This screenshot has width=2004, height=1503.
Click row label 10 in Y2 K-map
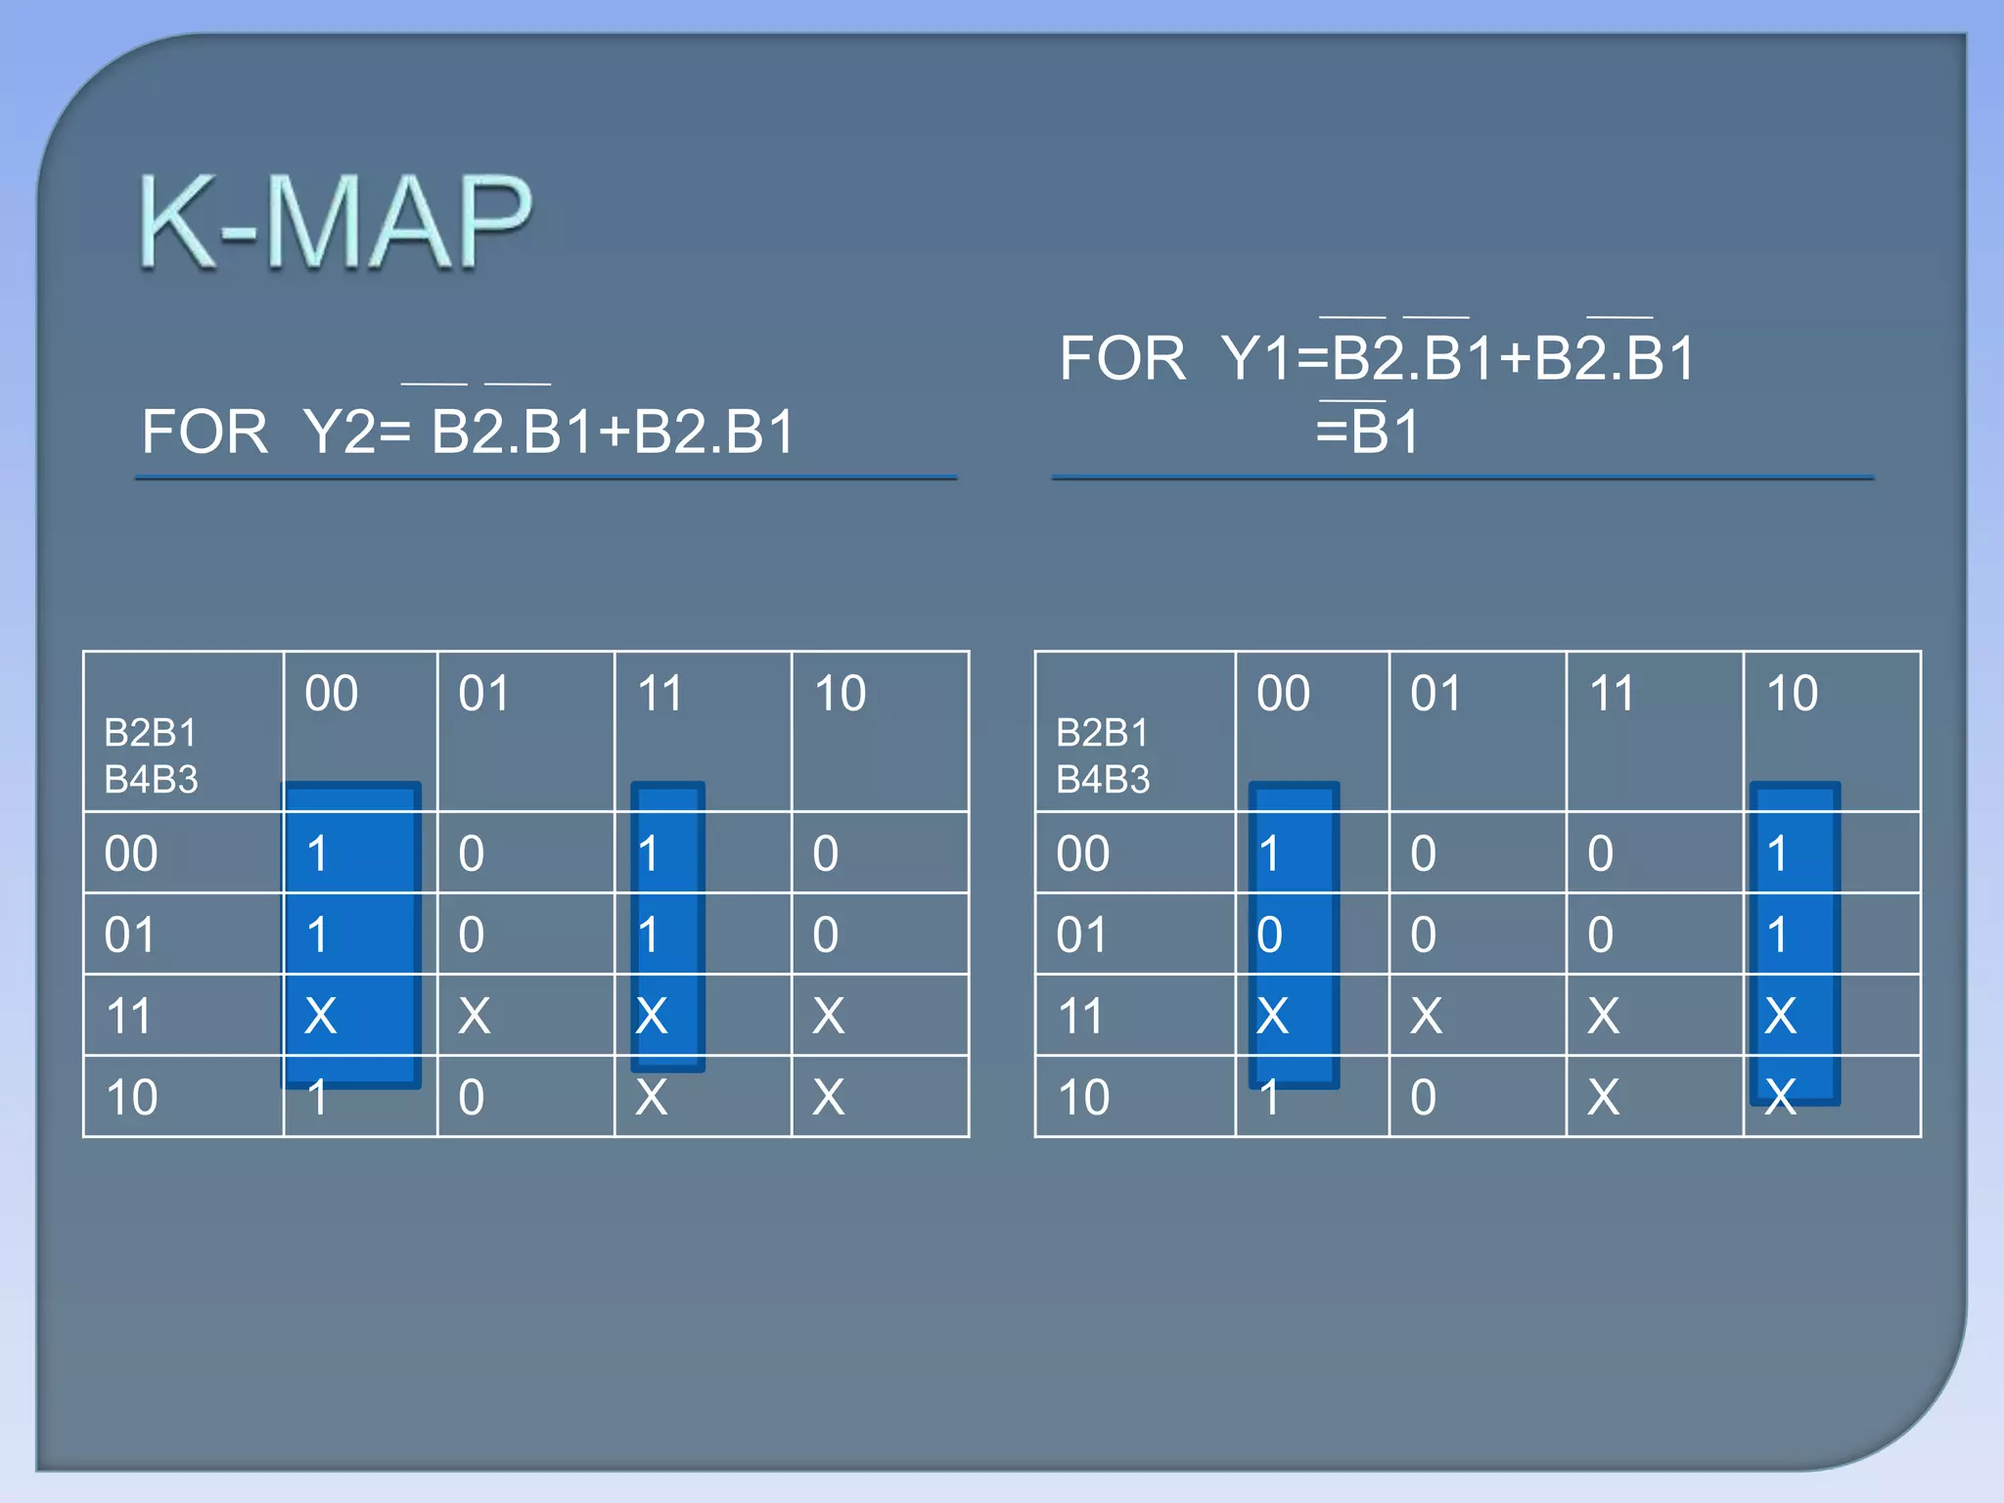click(x=184, y=1096)
